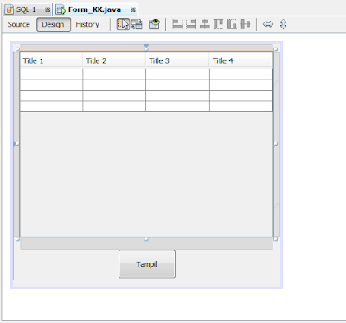This screenshot has height=323, width=346.
Task: Activate the Connection Mode tool
Action: click(138, 24)
